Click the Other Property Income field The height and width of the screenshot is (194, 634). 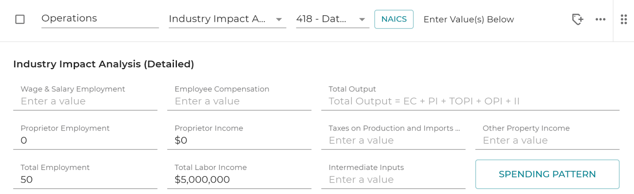(x=547, y=136)
